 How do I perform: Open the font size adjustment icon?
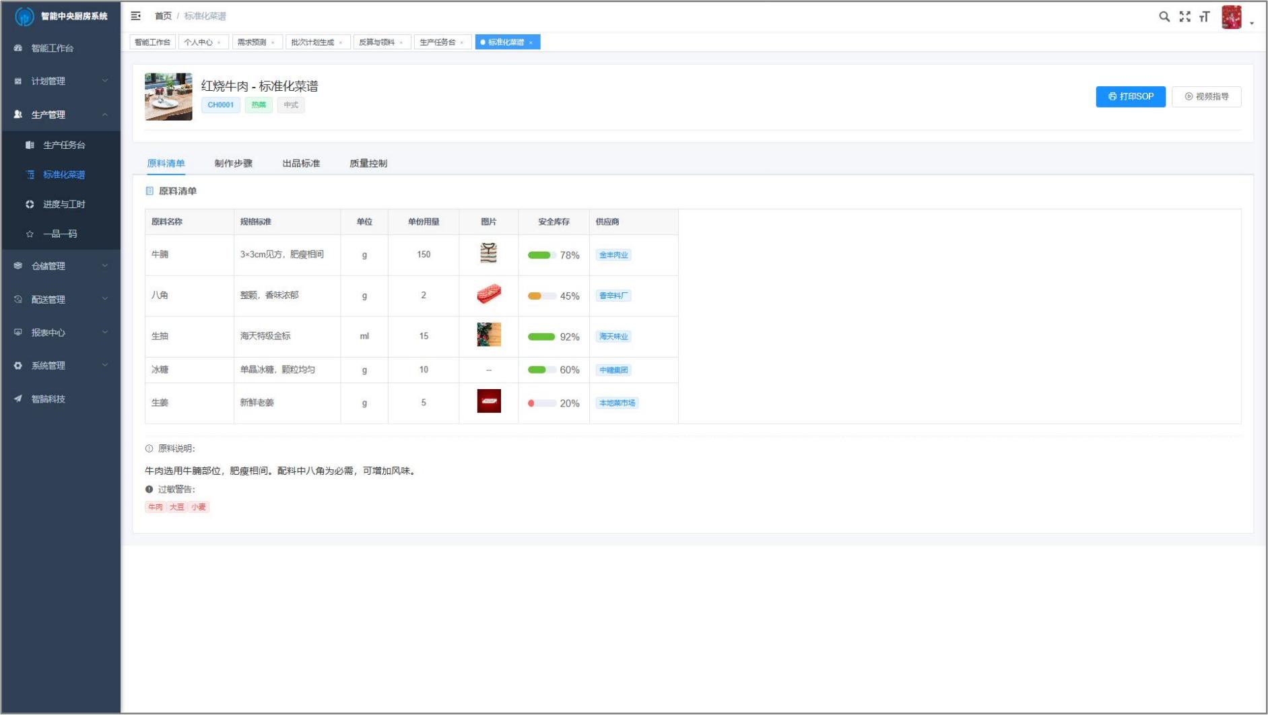[x=1204, y=17]
